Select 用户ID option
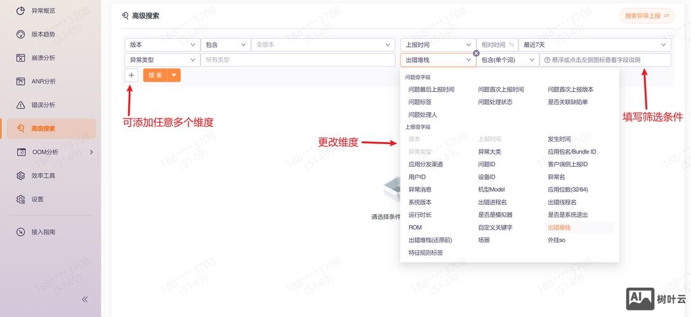Viewport: 691px width, 317px height. (x=417, y=177)
